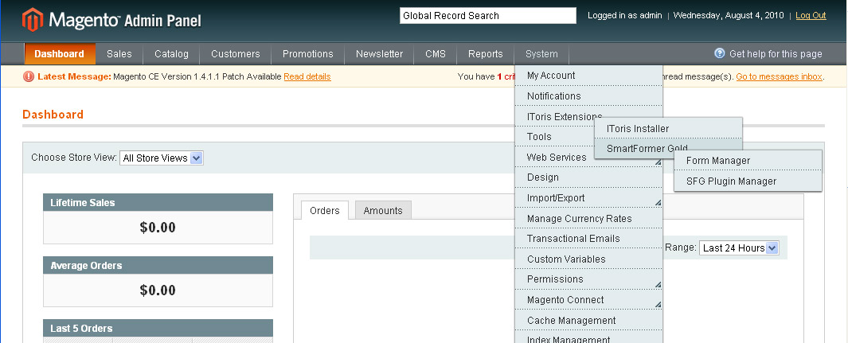The height and width of the screenshot is (343, 848).
Task: Open the Sales menu
Action: click(x=119, y=54)
